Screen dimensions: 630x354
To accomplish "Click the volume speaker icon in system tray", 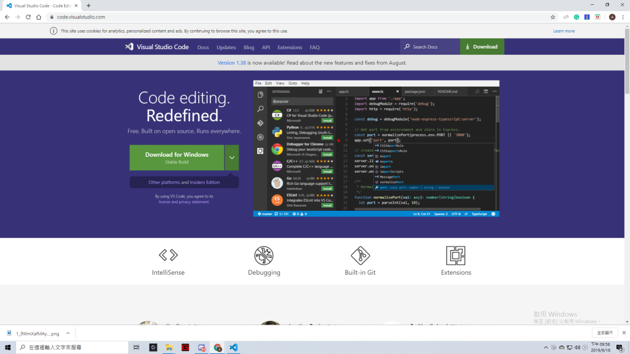I will [x=577, y=348].
